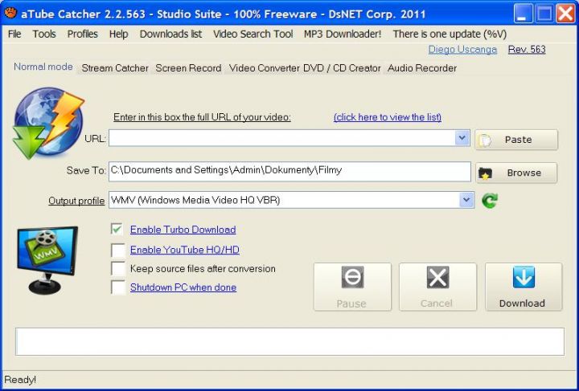Click the Enable YouTube HQ/HD link text

click(185, 250)
